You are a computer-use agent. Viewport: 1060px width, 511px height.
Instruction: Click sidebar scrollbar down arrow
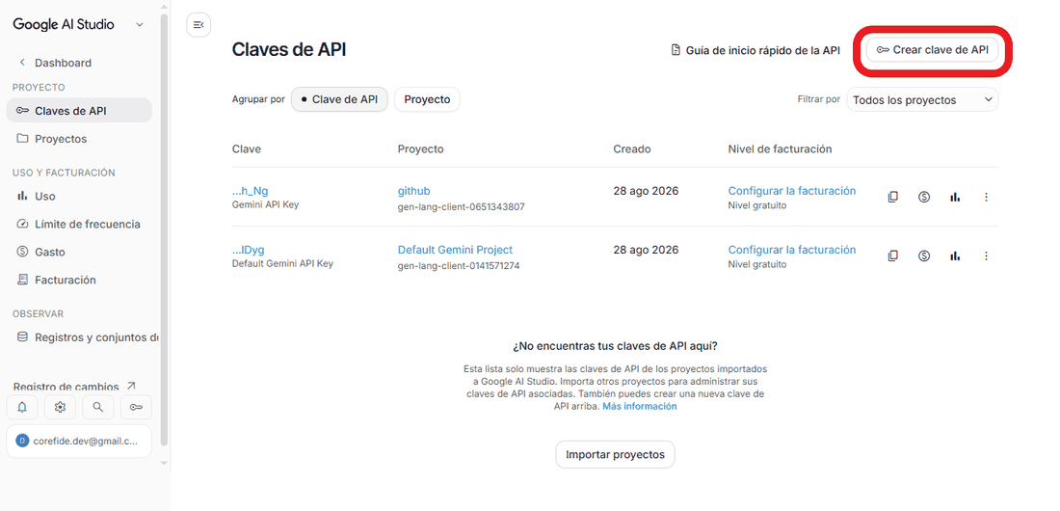click(x=164, y=463)
